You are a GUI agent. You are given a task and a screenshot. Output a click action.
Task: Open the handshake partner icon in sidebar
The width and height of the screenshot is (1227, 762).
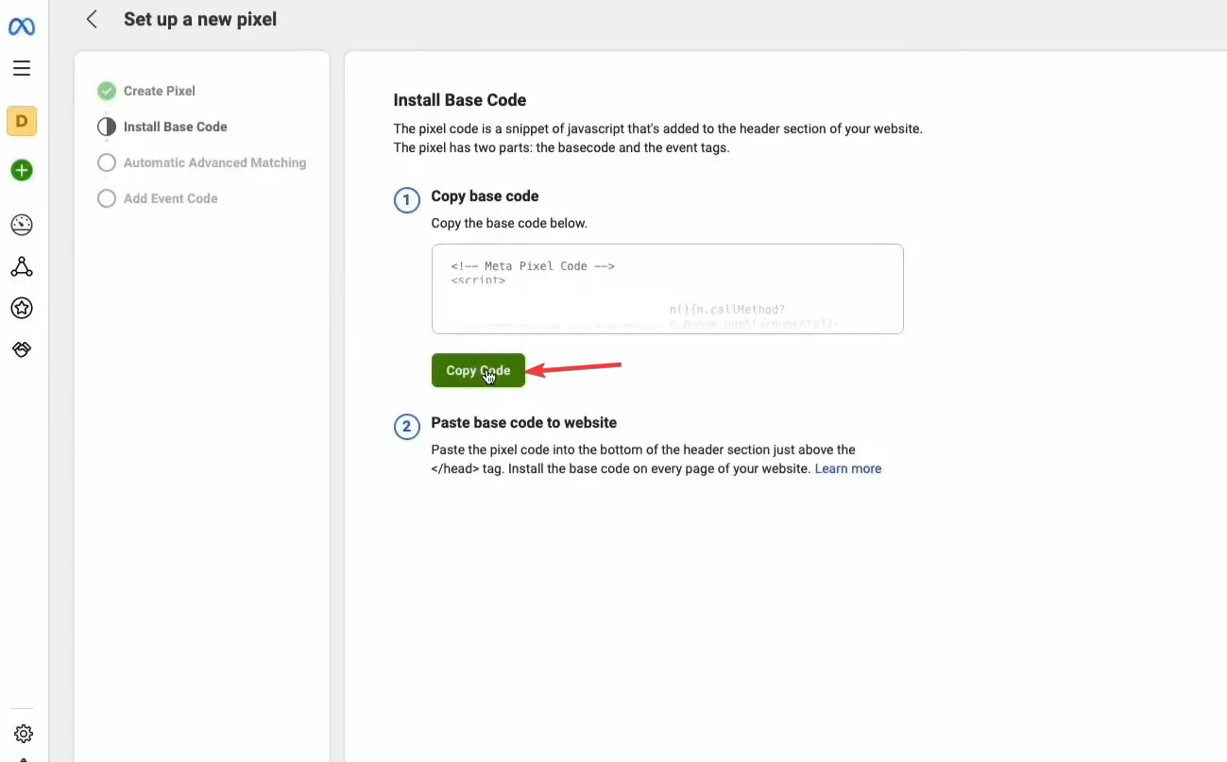pos(22,349)
